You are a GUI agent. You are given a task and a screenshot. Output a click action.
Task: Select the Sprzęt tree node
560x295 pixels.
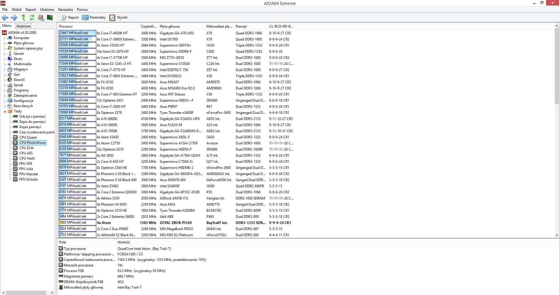point(18,85)
